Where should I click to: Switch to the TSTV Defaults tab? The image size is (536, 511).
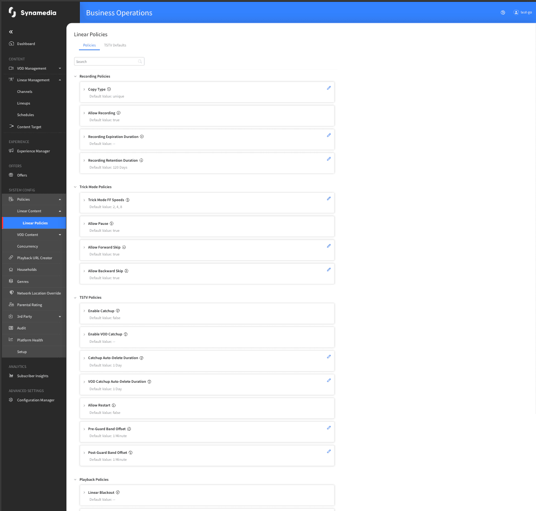coord(115,45)
